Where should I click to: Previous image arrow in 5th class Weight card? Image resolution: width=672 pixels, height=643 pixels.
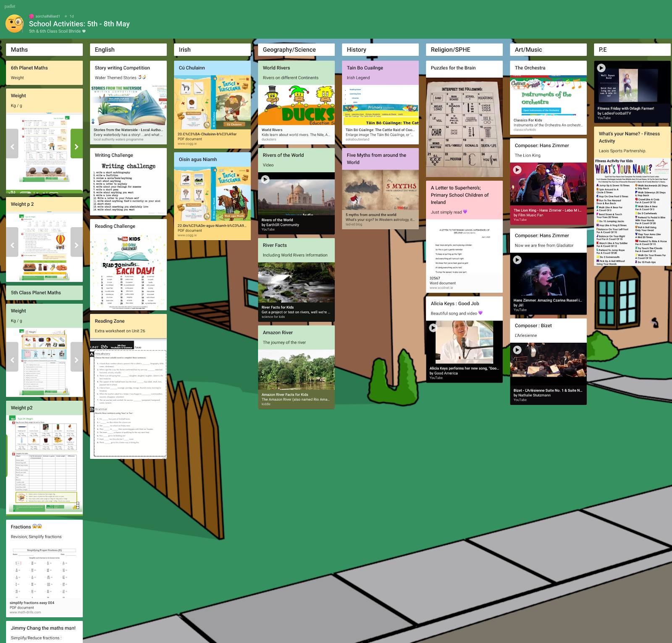point(12,360)
